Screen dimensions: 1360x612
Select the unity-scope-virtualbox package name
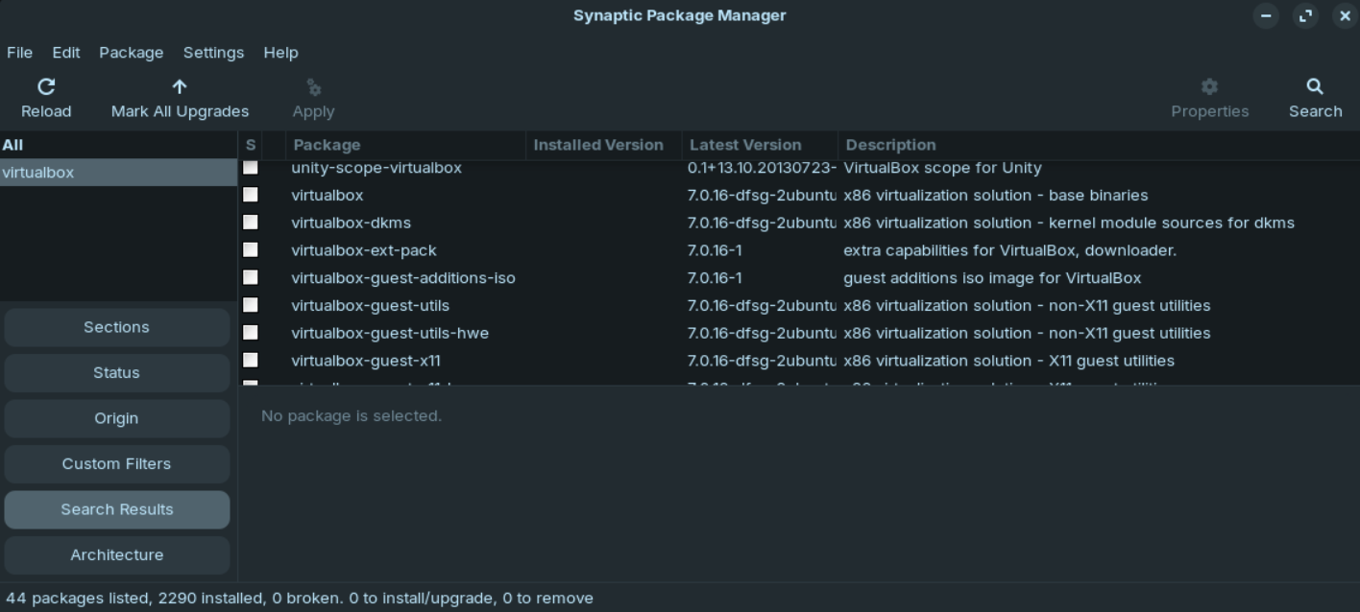coord(376,167)
